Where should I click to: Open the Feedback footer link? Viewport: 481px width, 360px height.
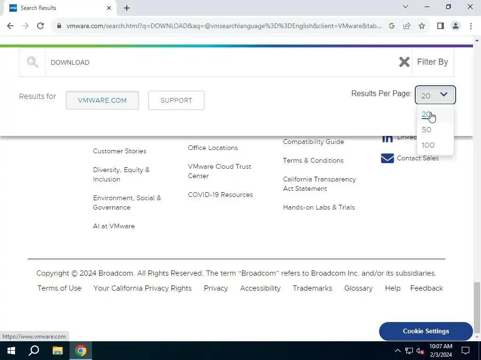[x=427, y=288]
